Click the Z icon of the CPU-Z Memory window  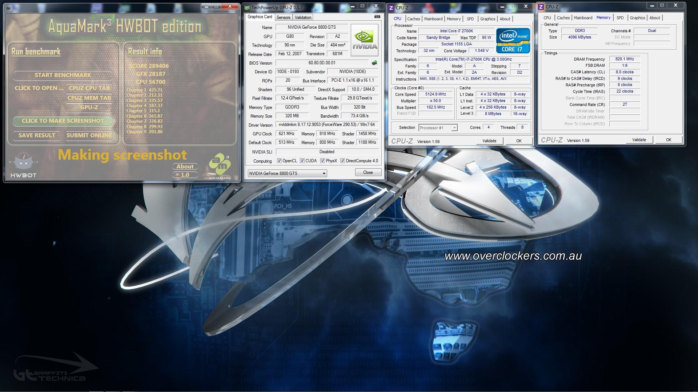tap(541, 7)
